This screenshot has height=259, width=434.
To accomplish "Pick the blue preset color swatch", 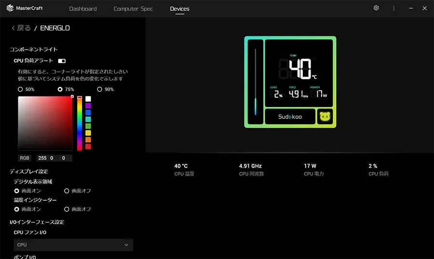I will click(x=88, y=113).
